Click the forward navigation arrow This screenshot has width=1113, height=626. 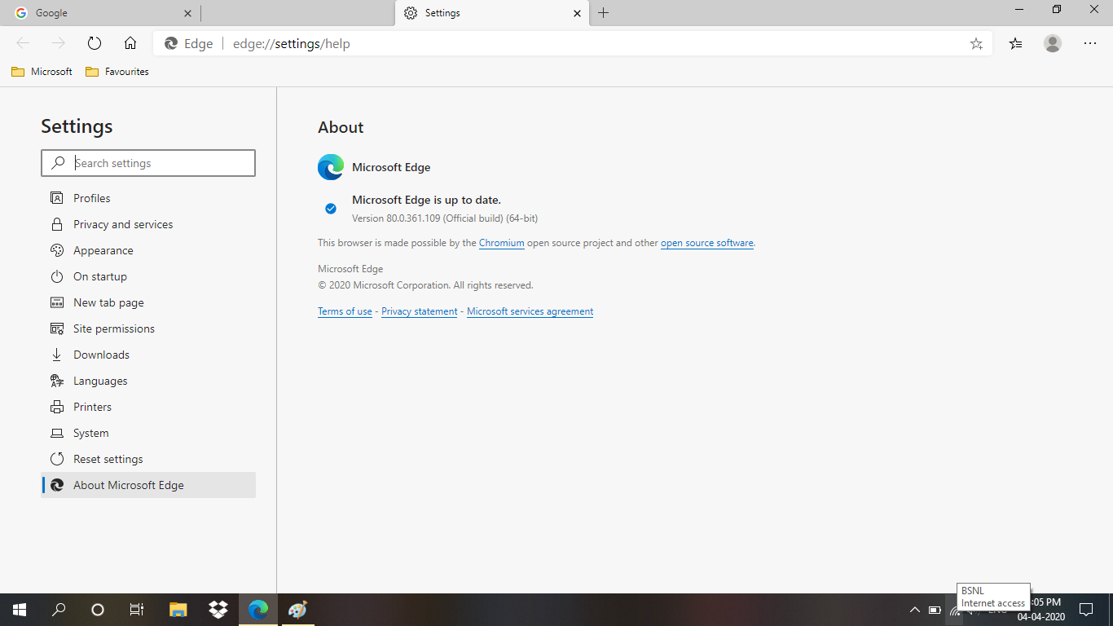[x=58, y=43]
